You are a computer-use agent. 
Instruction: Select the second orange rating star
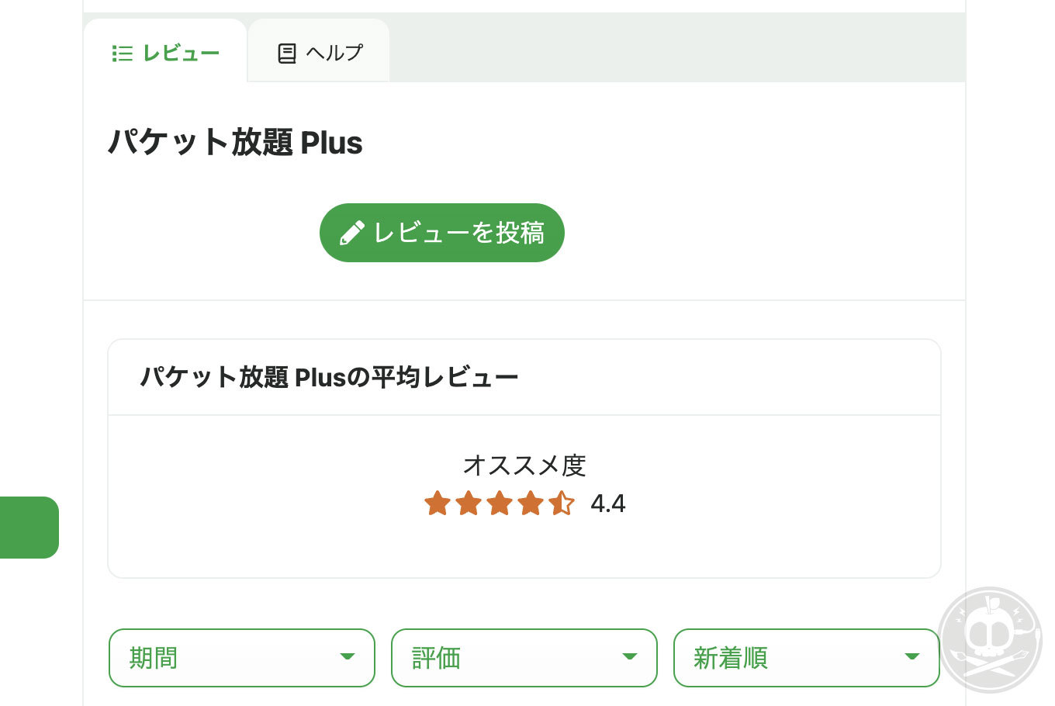click(469, 504)
